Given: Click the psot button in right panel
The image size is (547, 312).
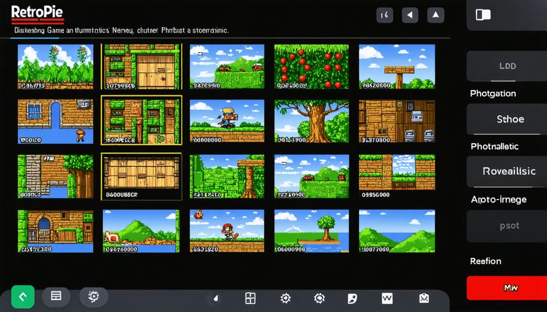Looking at the screenshot, I should click(x=506, y=226).
